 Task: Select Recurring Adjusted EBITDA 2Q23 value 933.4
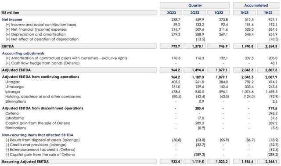[x=175, y=162]
